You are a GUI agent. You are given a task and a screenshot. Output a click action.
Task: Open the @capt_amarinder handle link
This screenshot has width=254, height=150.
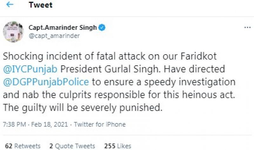click(54, 36)
